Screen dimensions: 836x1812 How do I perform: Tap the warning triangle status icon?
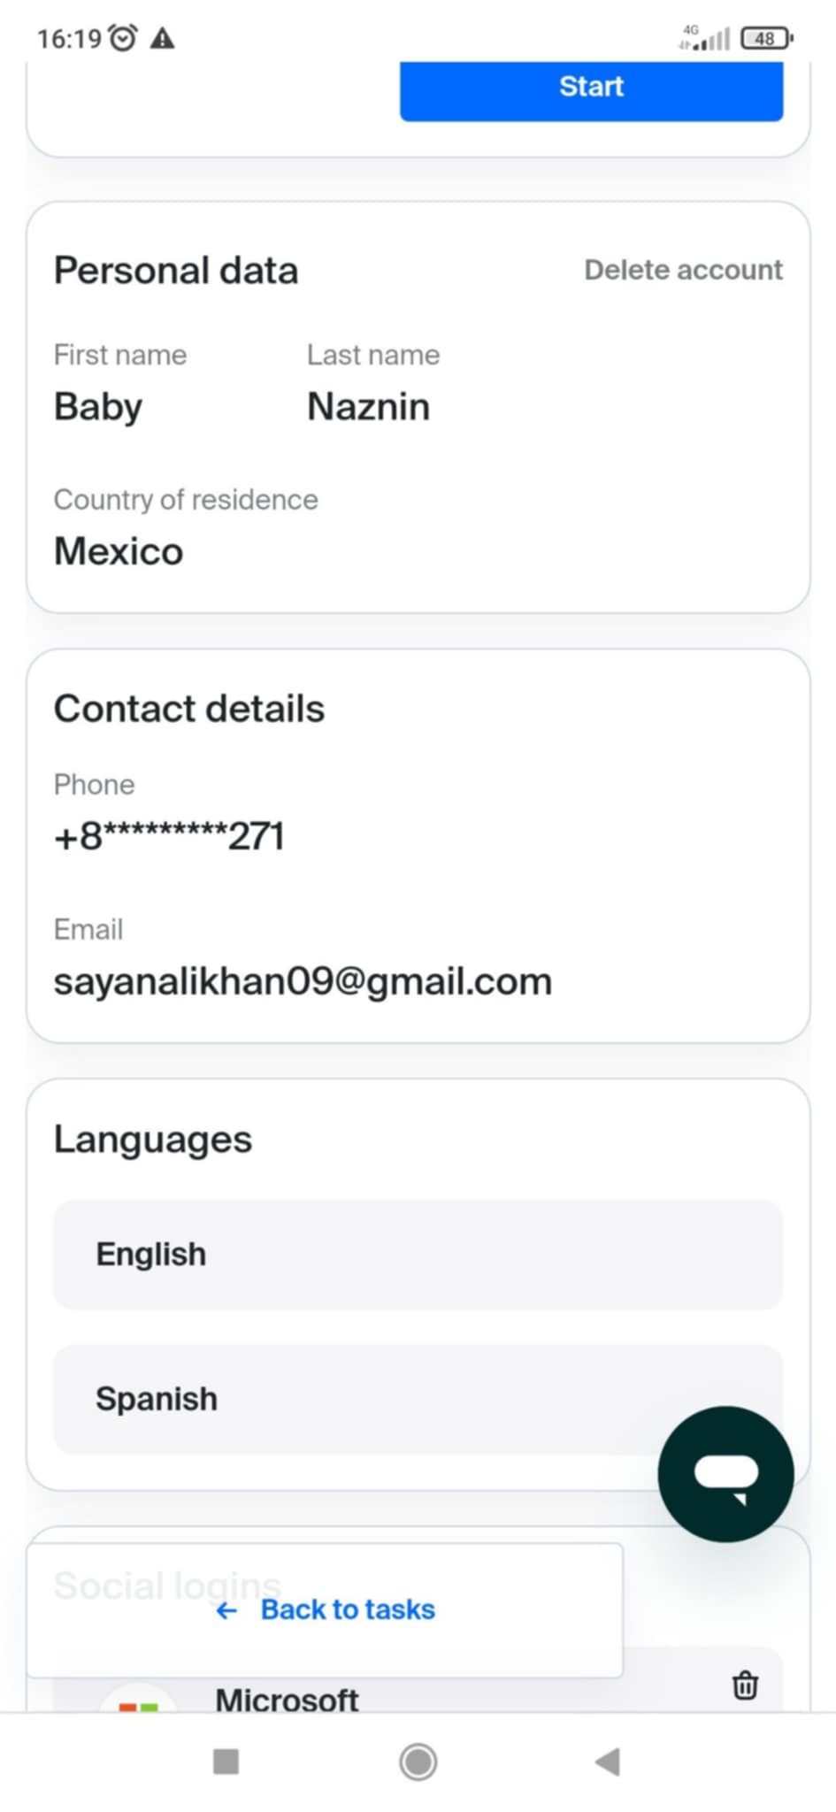[x=163, y=38]
